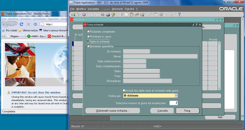Open Visualizza menu in Oracle Applications
The image size is (245, 130).
pyautogui.click(x=93, y=9)
